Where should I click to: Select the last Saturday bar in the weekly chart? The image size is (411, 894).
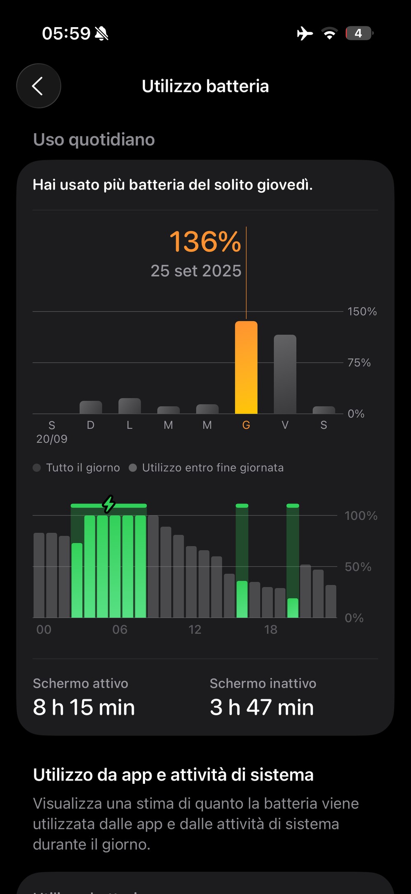click(324, 410)
